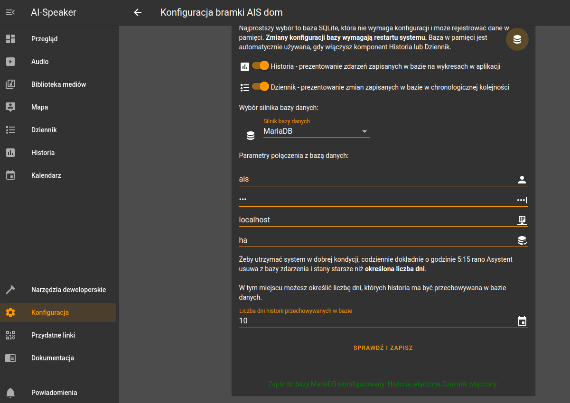Image resolution: width=570 pixels, height=403 pixels.
Task: Open Powiadomienia notifications bell
Action: 10,393
